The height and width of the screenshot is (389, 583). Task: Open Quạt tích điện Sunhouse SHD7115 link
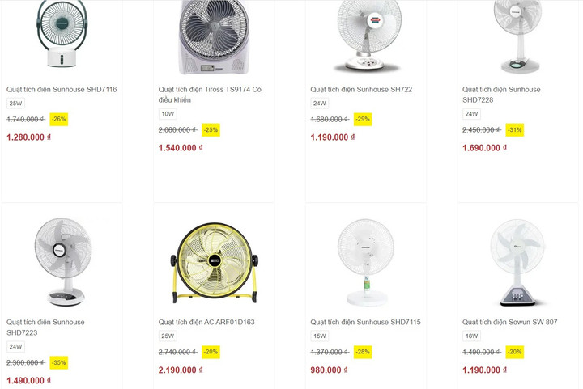pyautogui.click(x=365, y=323)
